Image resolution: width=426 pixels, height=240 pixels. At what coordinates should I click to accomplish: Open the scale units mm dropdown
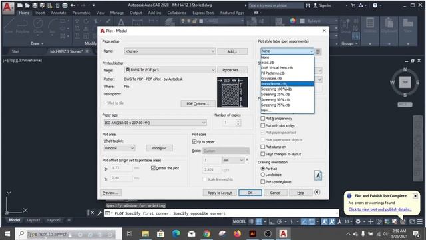pos(233,160)
